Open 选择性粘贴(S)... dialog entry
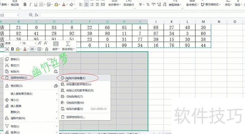245x134 pixels. [x=85, y=117]
